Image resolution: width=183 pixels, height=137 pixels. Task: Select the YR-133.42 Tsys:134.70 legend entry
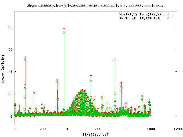click(140, 18)
